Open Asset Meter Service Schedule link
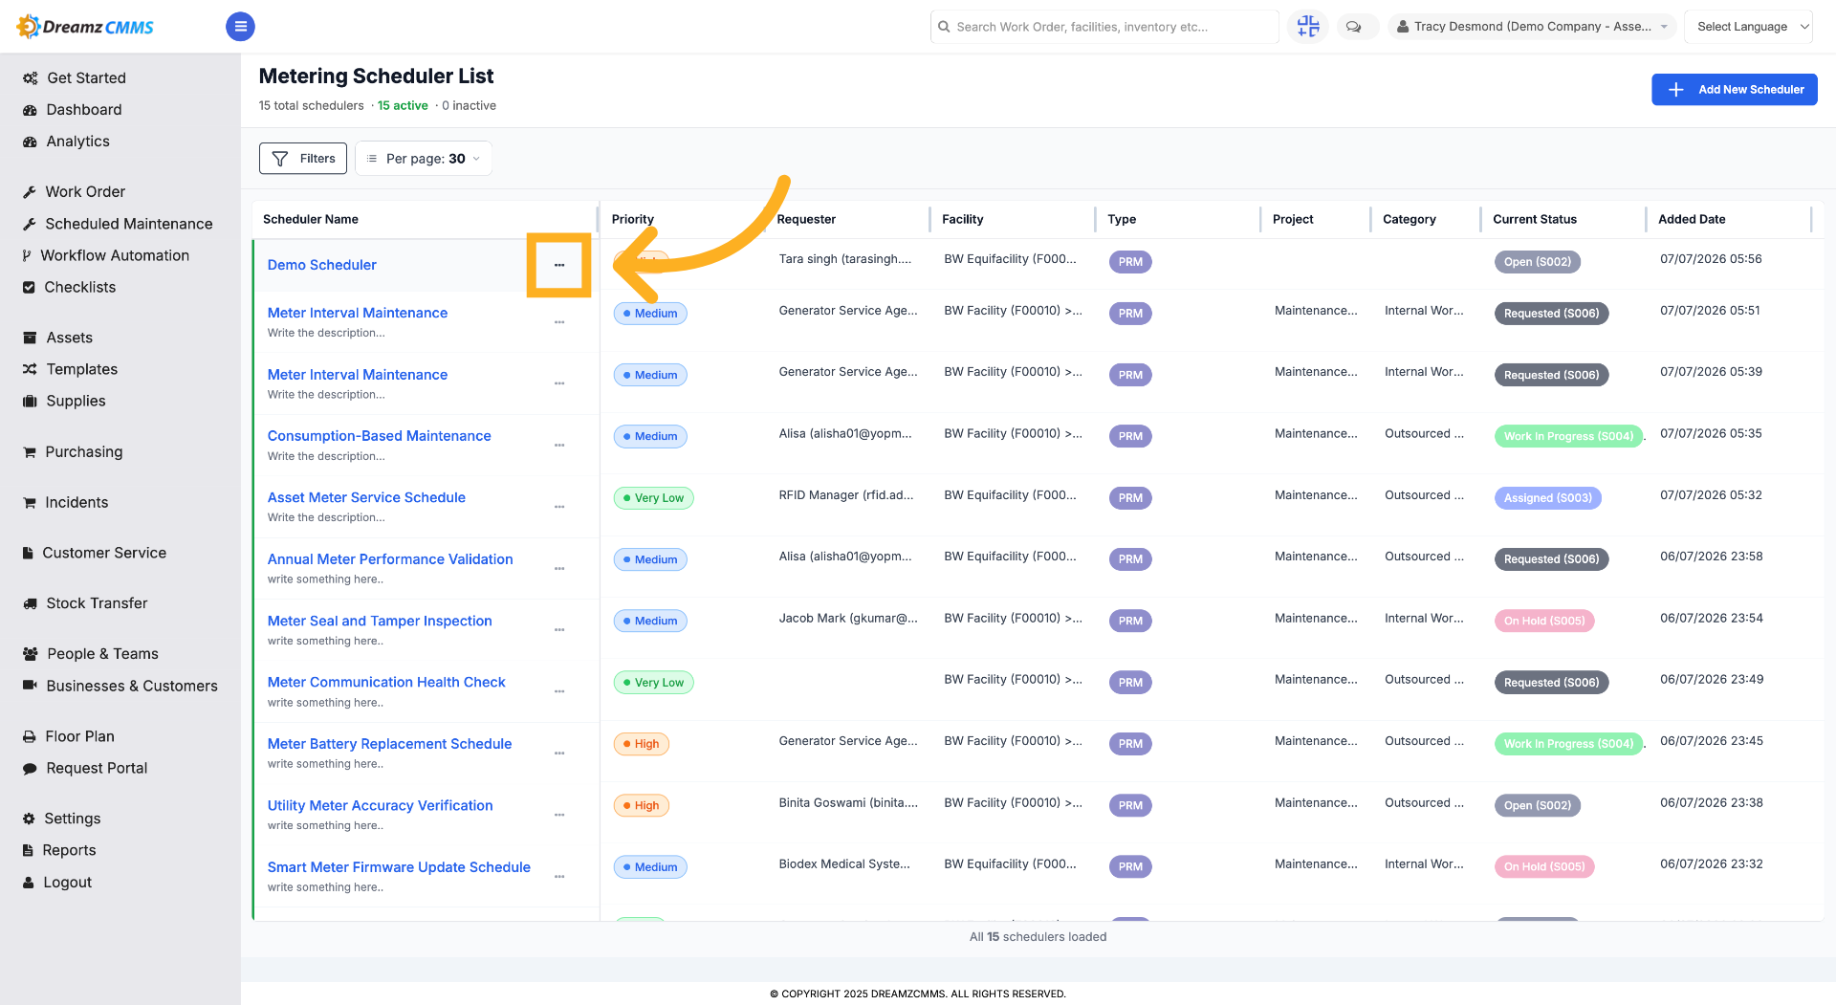The height and width of the screenshot is (1005, 1836). (366, 497)
